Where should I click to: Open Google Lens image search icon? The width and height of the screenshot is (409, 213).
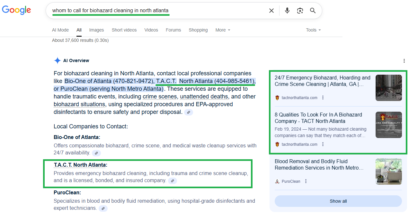pos(300,11)
